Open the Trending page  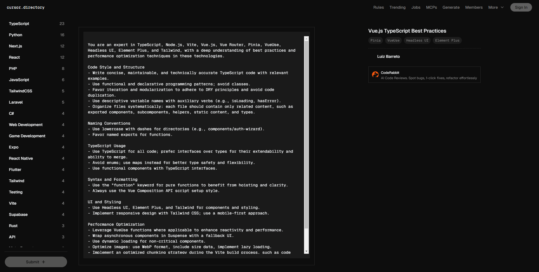pos(397,7)
